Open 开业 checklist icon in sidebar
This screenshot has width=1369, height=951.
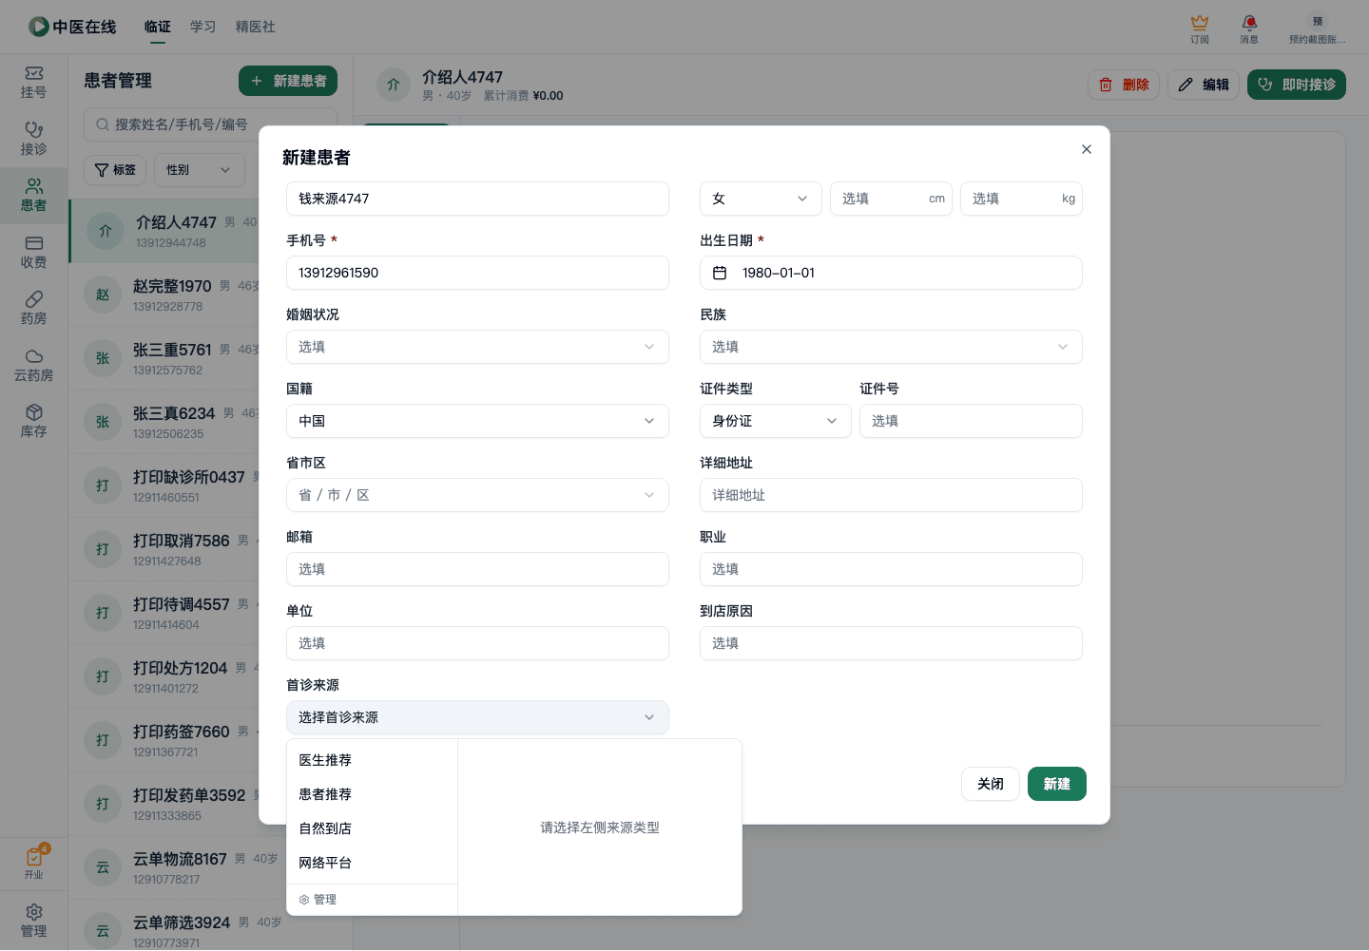tap(33, 863)
